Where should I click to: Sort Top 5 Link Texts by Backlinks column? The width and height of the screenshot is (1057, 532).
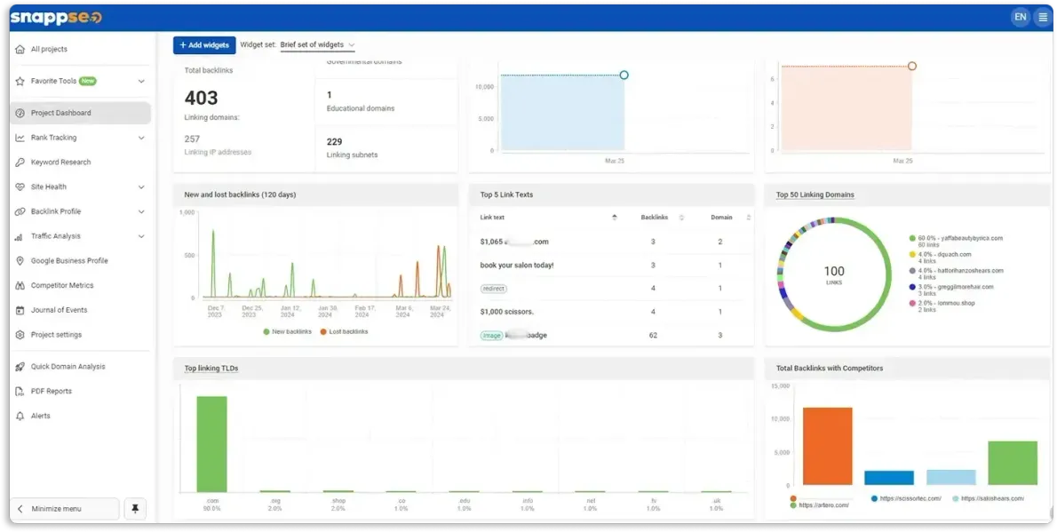[654, 217]
